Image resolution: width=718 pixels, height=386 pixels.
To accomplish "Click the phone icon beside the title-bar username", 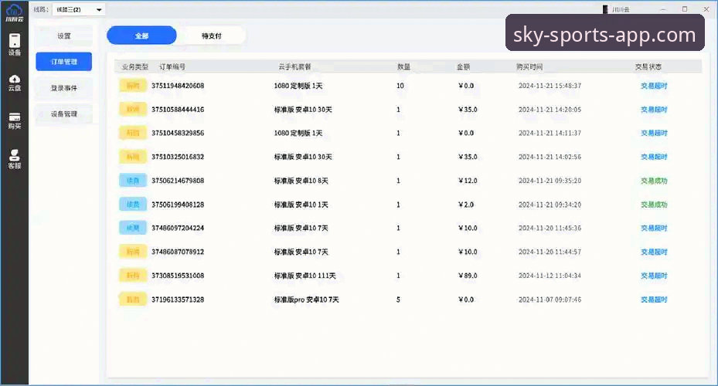I will pos(606,9).
